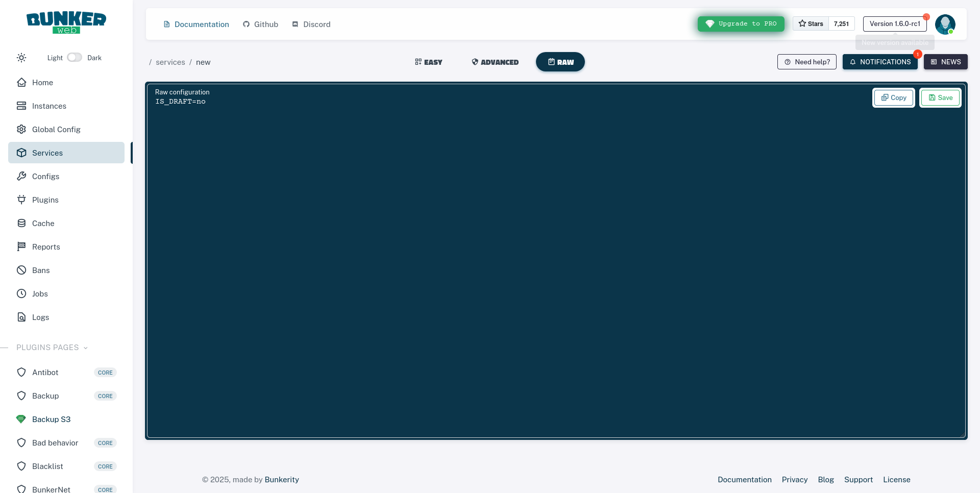Enable the ADVANCED configuration mode
Viewport: 980px width, 493px height.
(x=494, y=62)
